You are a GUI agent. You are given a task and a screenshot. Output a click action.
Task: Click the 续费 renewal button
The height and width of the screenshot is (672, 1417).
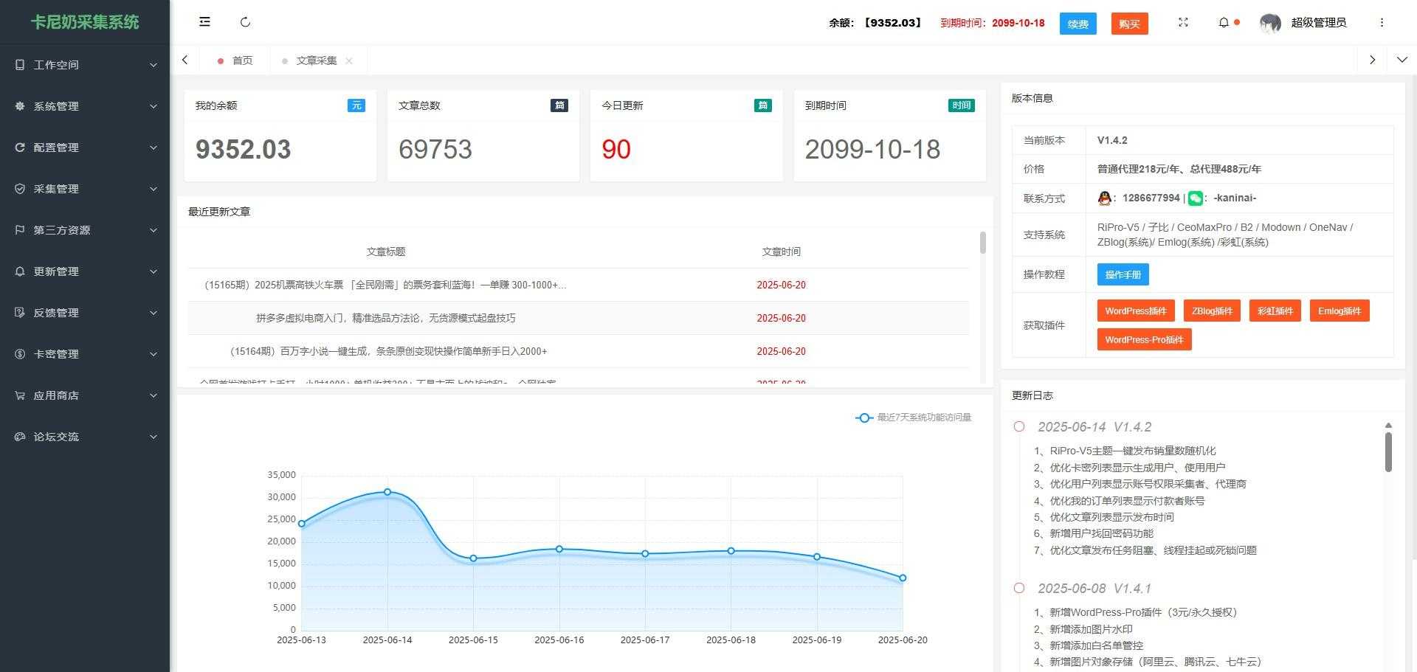pos(1078,24)
